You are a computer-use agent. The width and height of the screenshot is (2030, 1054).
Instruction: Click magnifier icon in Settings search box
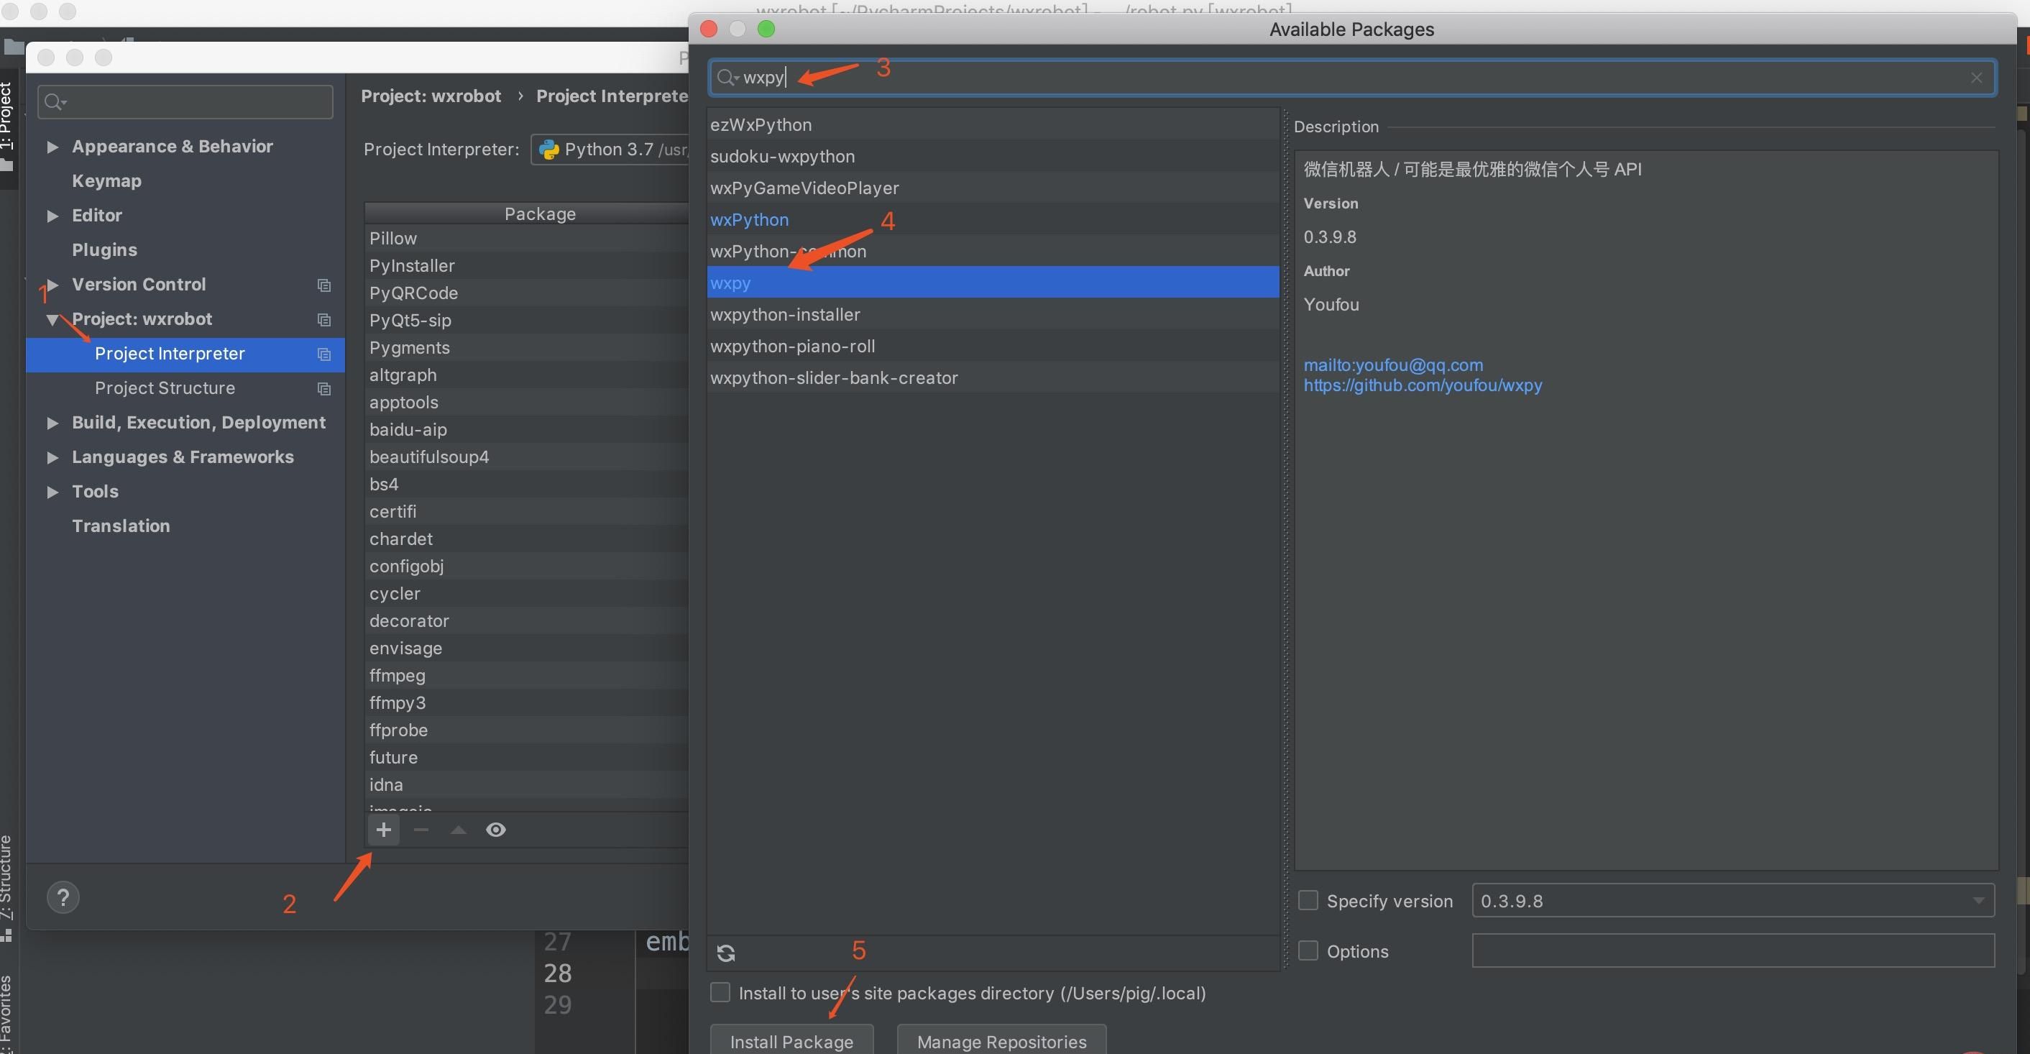coord(55,101)
